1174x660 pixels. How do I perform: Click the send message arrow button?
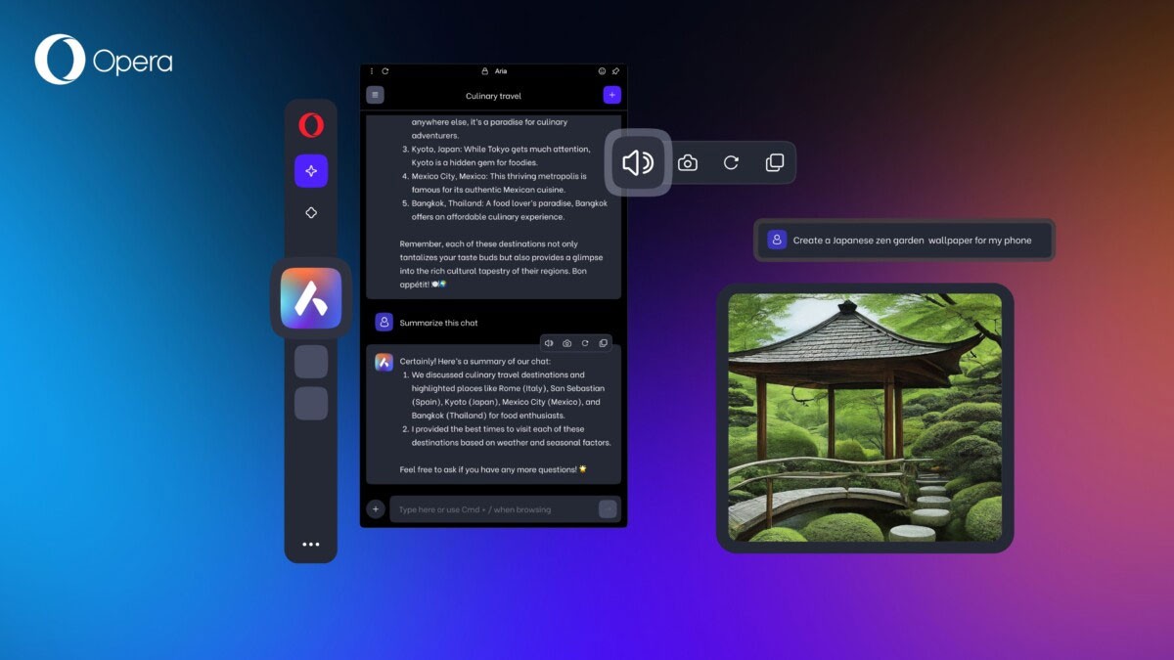tap(608, 508)
